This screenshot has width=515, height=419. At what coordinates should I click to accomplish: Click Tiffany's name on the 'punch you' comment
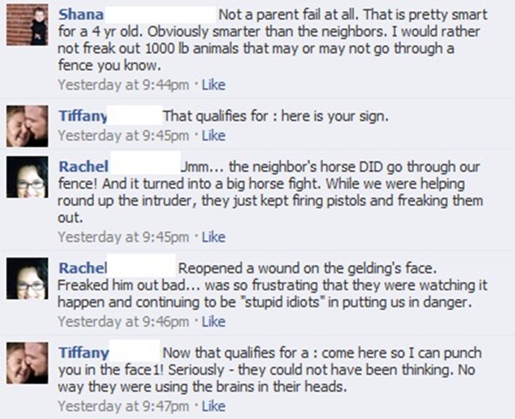click(x=83, y=352)
